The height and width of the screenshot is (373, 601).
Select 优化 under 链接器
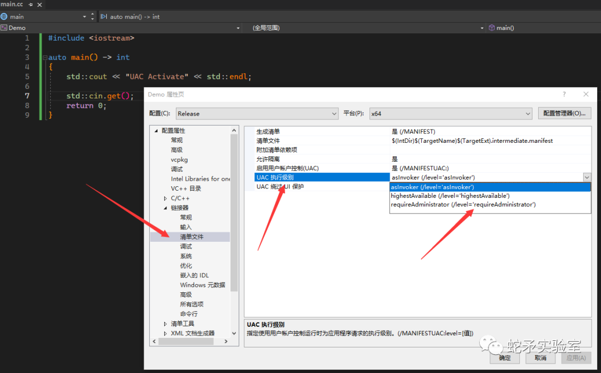tap(186, 266)
